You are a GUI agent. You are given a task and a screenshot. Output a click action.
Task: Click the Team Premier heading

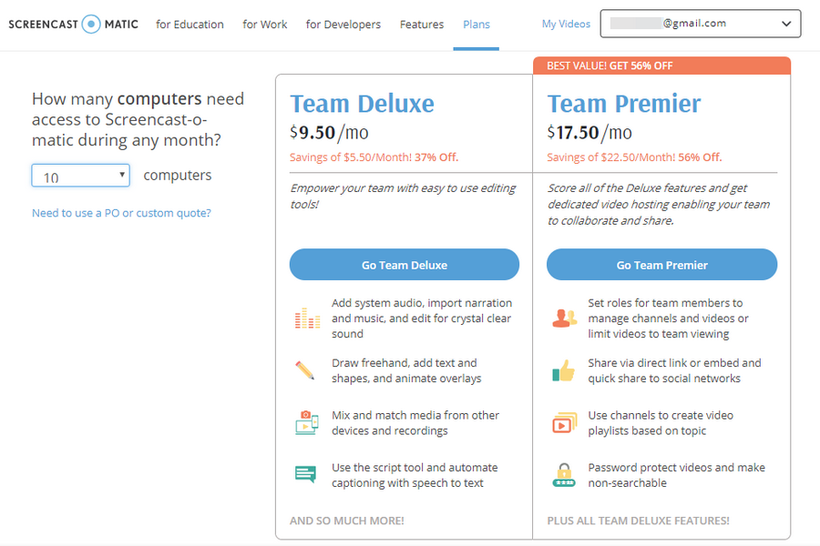pyautogui.click(x=624, y=104)
